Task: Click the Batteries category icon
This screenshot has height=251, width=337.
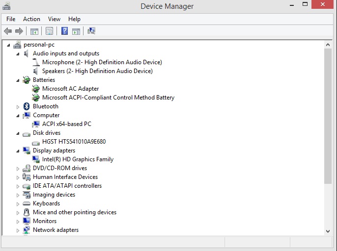Action: [x=27, y=80]
